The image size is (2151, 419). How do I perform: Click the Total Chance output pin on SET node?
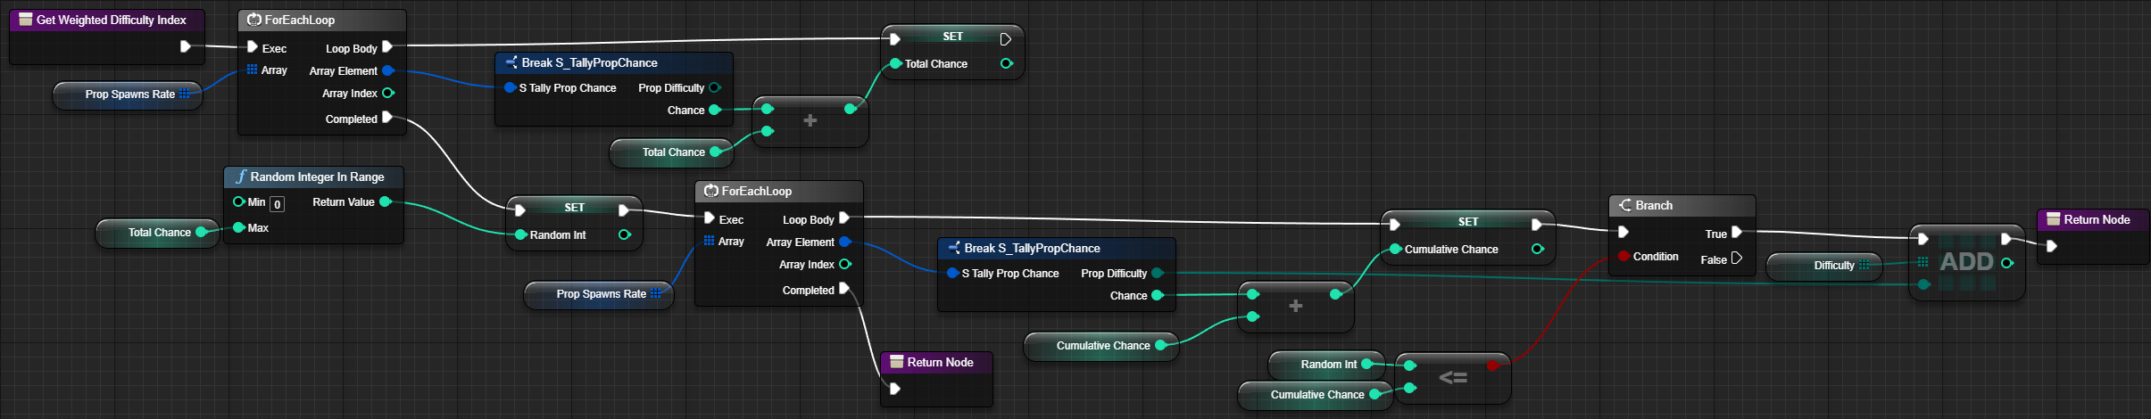[1006, 64]
